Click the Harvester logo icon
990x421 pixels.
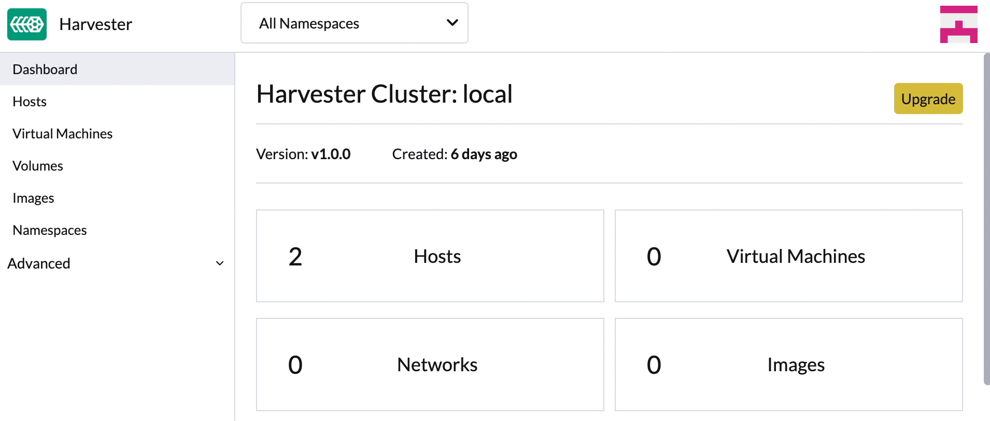[27, 24]
